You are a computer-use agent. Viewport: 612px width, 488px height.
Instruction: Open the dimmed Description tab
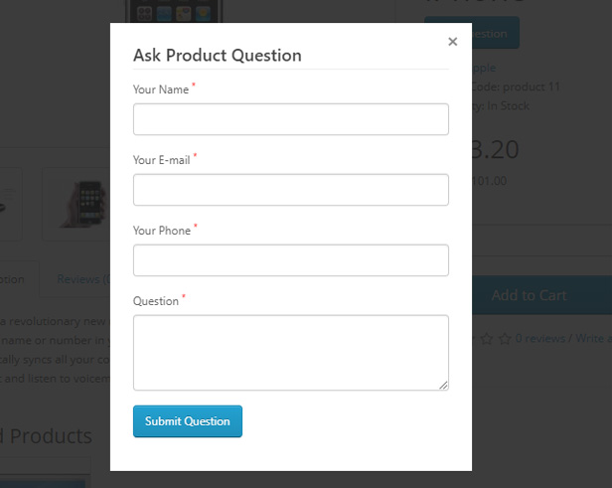[x=12, y=279]
